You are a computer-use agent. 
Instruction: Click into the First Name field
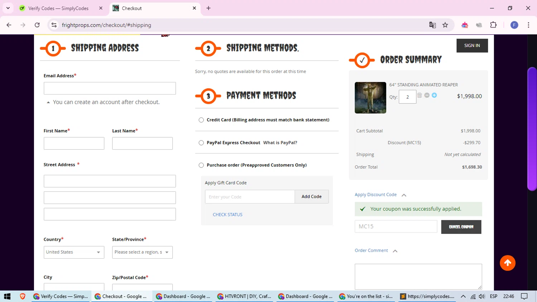coord(74,143)
